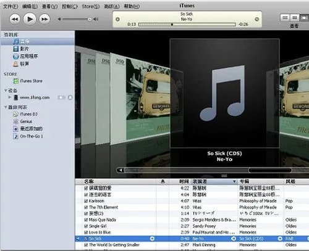Screen dimensions: 309x251
Task: Open the 帮助(H) menu
Action: click(x=132, y=7)
